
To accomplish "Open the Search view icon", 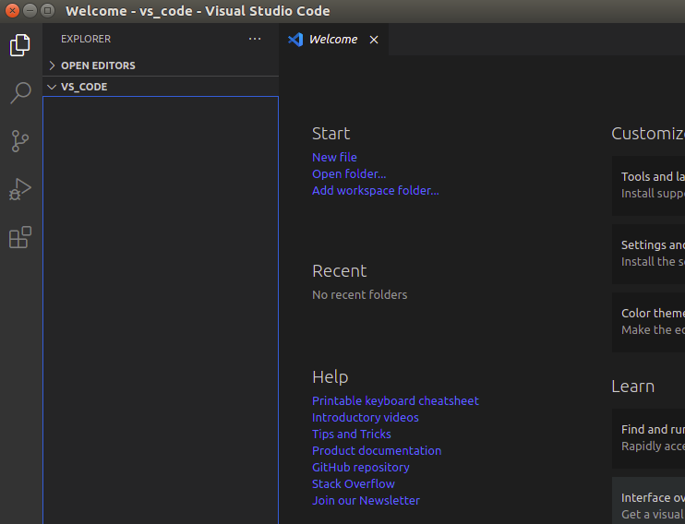I will click(20, 93).
